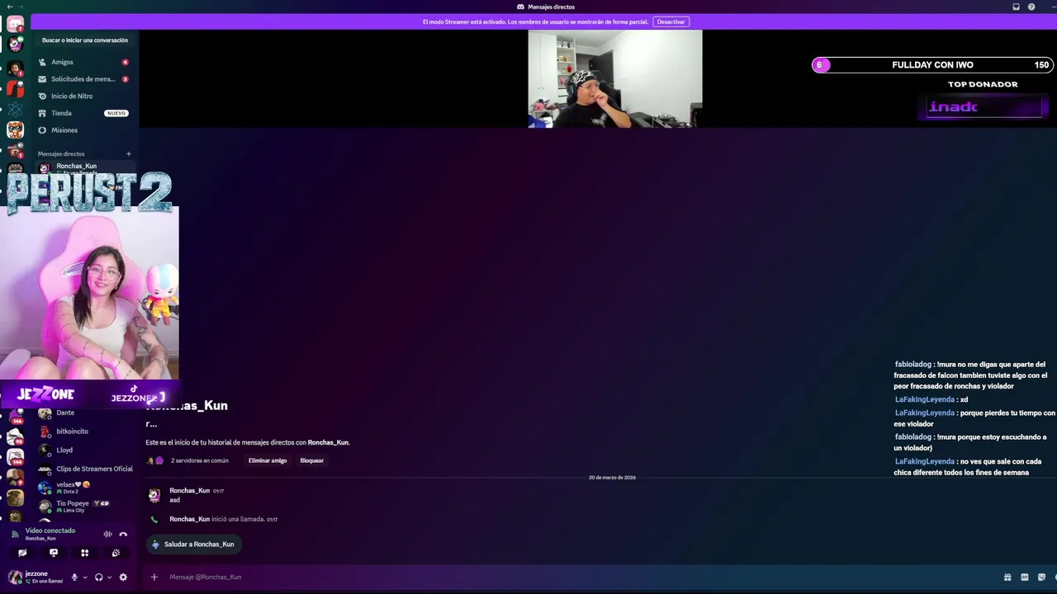Image resolution: width=1057 pixels, height=594 pixels.
Task: Open Misiones page
Action: point(83,130)
